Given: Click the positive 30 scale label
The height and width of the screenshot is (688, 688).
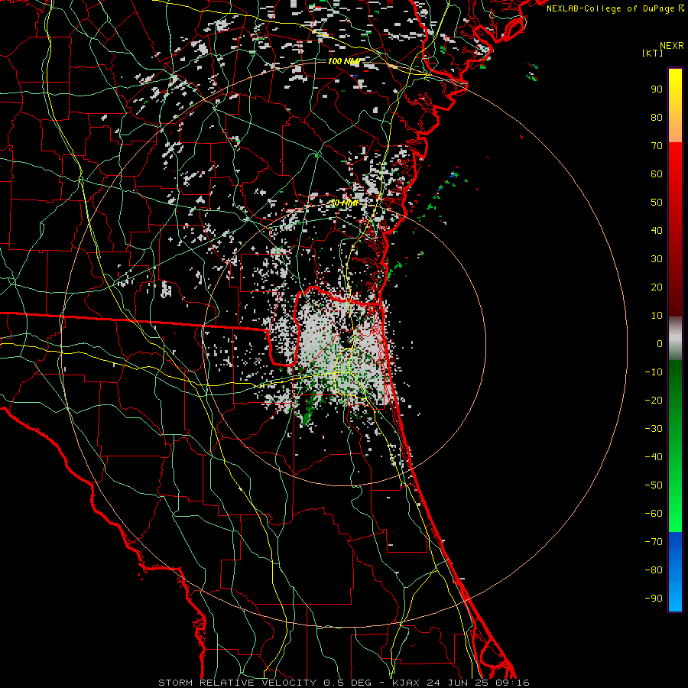Looking at the screenshot, I should (657, 259).
